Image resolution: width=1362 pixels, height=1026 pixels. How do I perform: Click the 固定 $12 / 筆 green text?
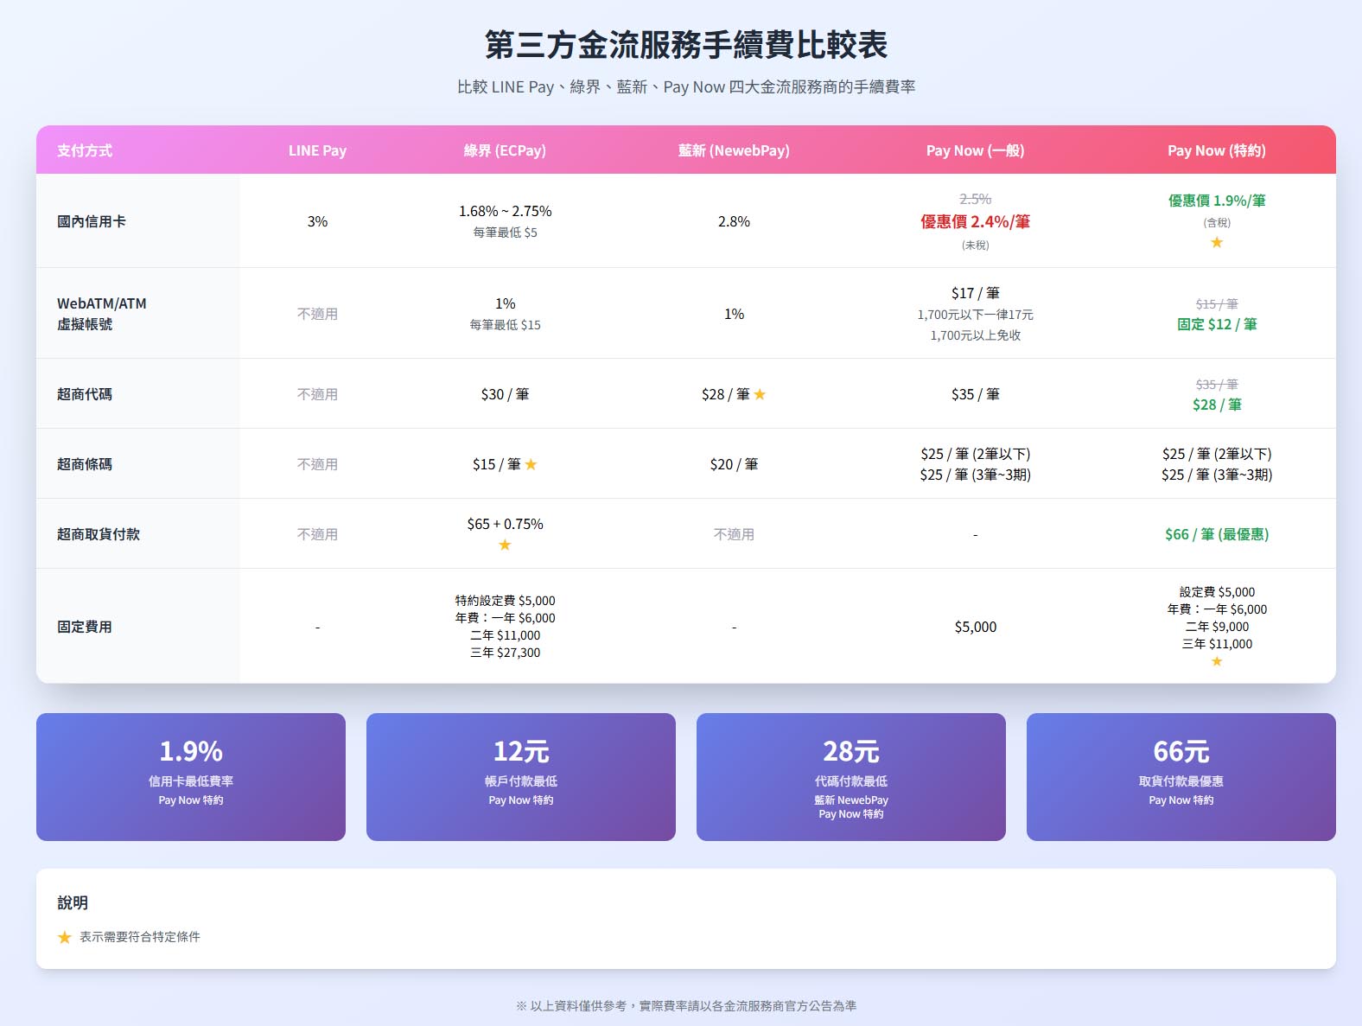[1217, 324]
